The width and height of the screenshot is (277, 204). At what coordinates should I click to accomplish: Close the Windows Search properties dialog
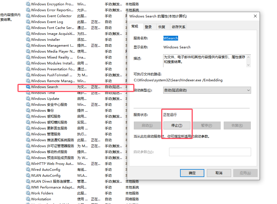coord(255,16)
